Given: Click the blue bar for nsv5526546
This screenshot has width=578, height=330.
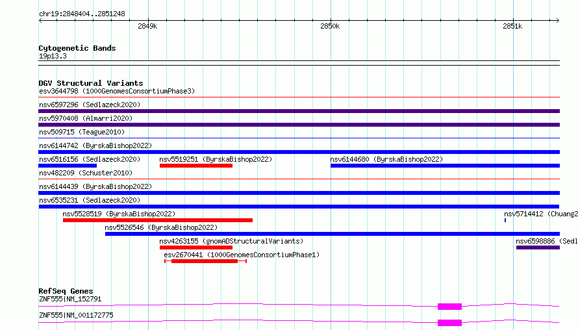Looking at the screenshot, I should click(x=333, y=234).
